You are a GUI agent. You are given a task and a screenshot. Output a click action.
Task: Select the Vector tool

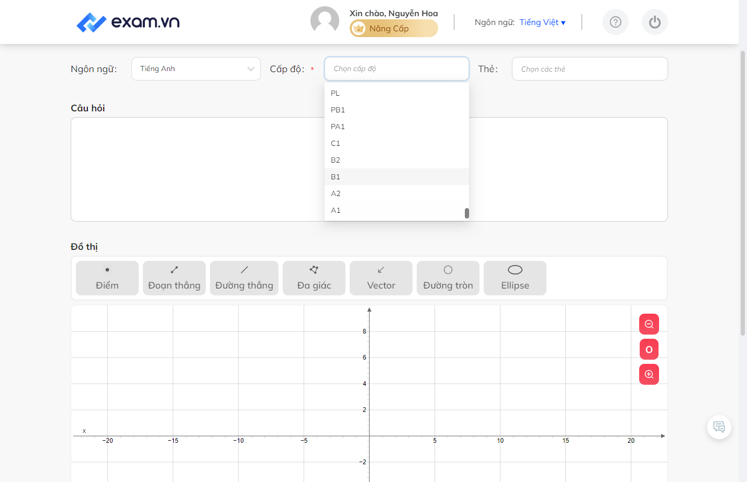[x=381, y=278]
